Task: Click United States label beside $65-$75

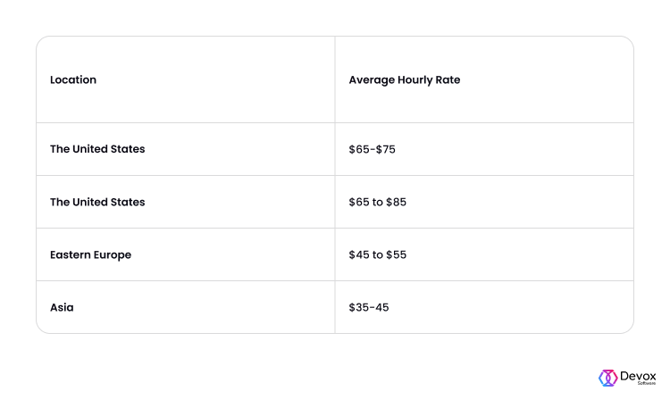Action: coord(97,149)
